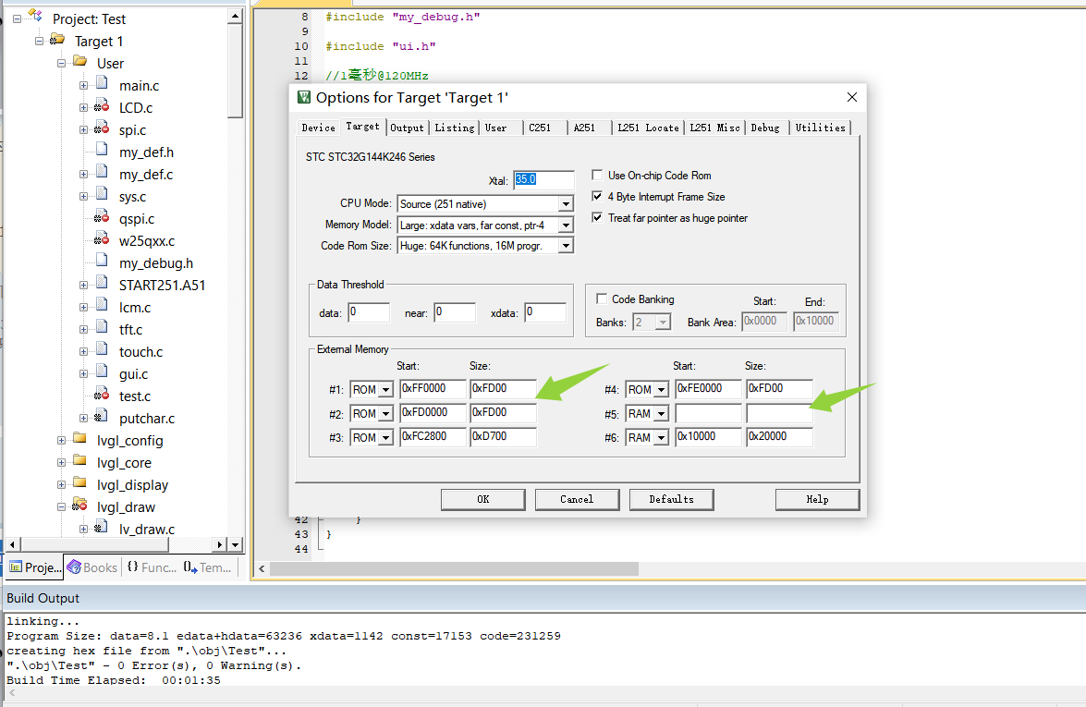Screen dimensions: 1086x707
Task: Open the CPU Mode dropdown
Action: 566,204
